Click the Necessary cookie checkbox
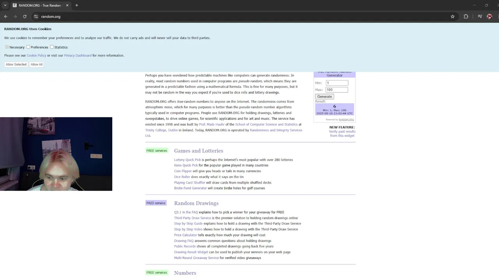The height and width of the screenshot is (280, 499). coord(7,47)
